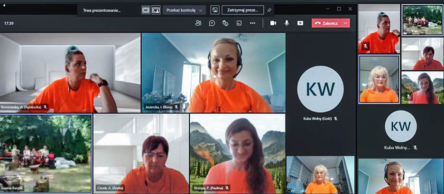Open the participants list icon
The image size is (444, 194).
click(198, 23)
